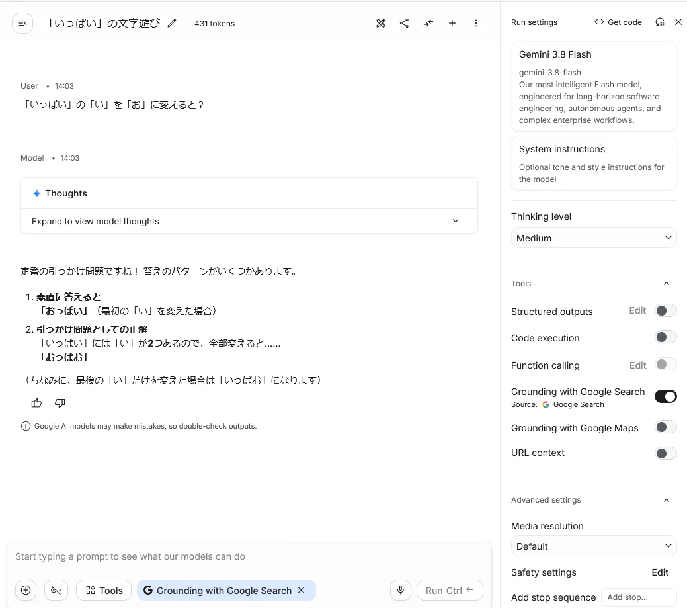The image size is (687, 608).
Task: Disable Grounding with Google Search switch
Action: (666, 396)
